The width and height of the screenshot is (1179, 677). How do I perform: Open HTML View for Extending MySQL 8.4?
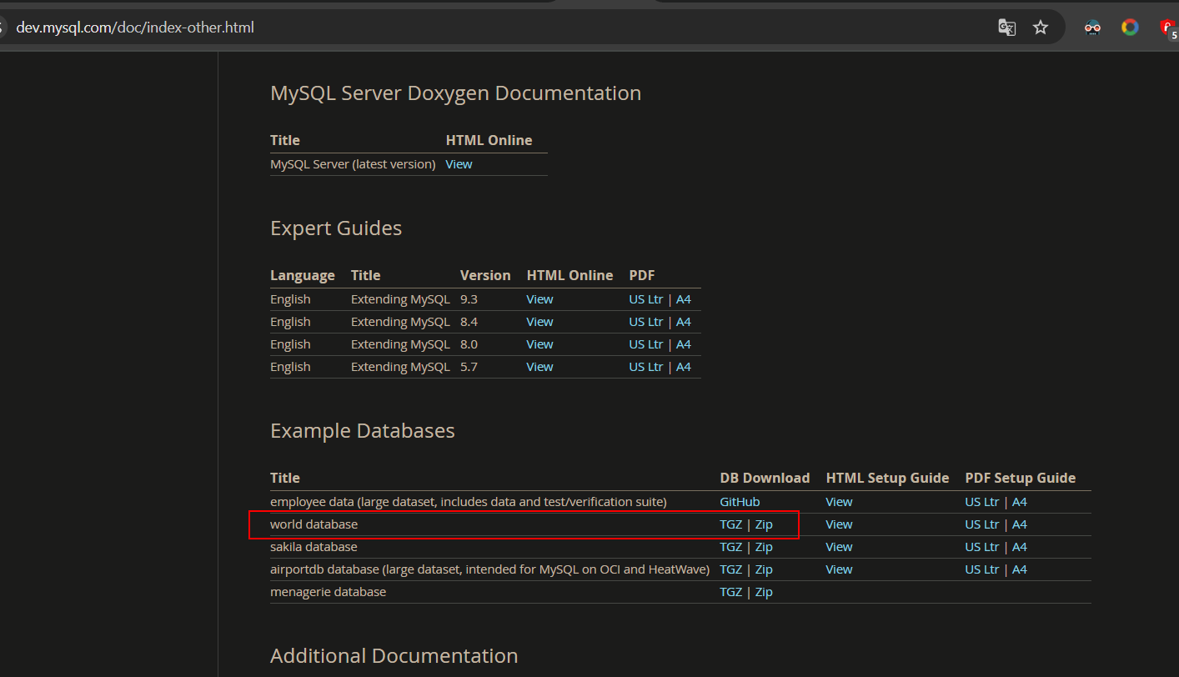(539, 322)
